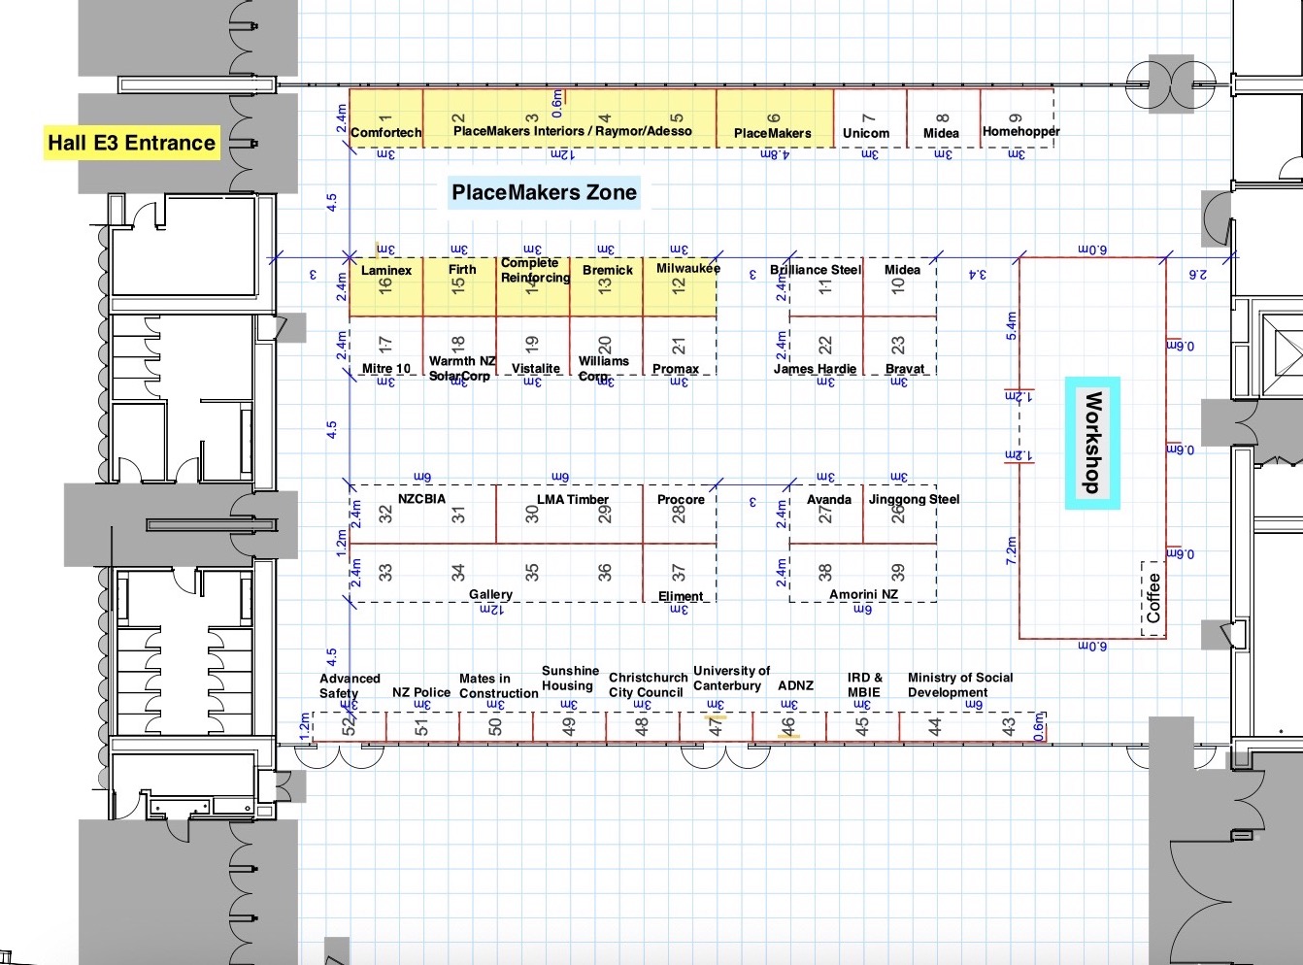The width and height of the screenshot is (1303, 965).
Task: Open the Brilliance Steel booth 11
Action: tap(815, 277)
